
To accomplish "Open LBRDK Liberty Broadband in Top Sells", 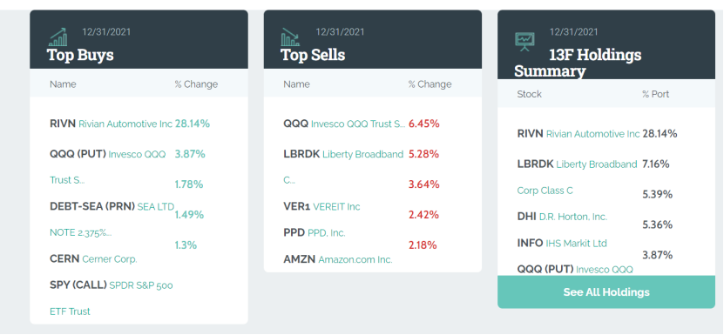I will click(343, 166).
